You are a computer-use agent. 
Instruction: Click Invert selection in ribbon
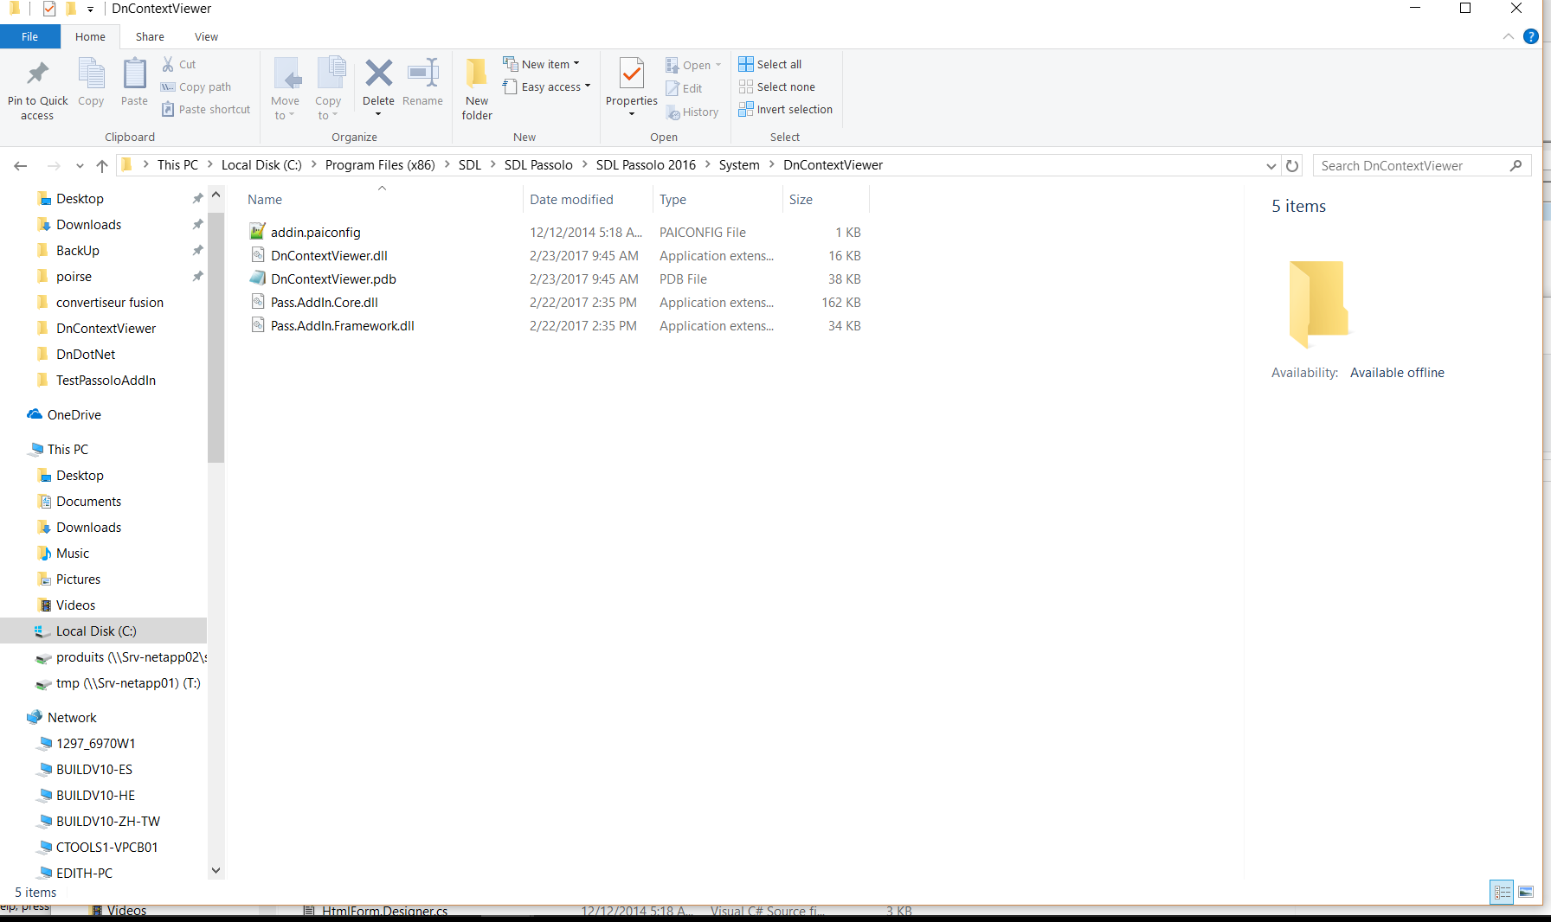pos(786,109)
